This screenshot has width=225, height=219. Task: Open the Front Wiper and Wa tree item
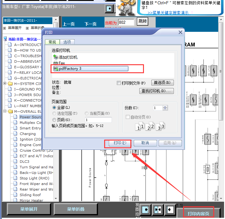[x=36, y=184]
